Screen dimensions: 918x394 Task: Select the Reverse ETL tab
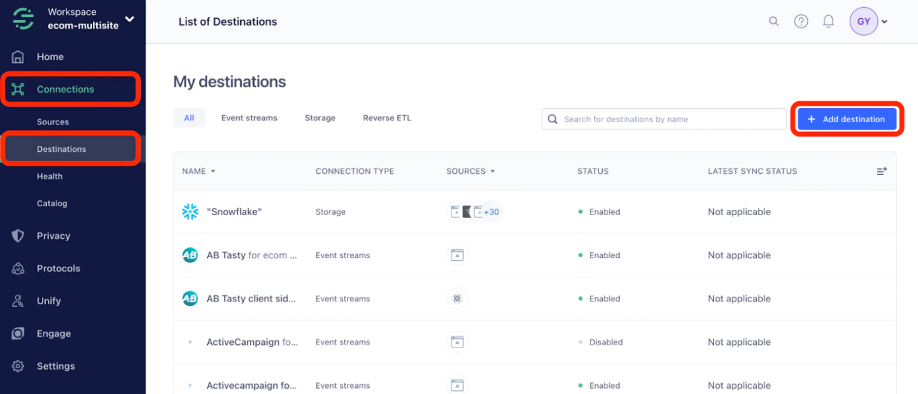[x=386, y=118]
